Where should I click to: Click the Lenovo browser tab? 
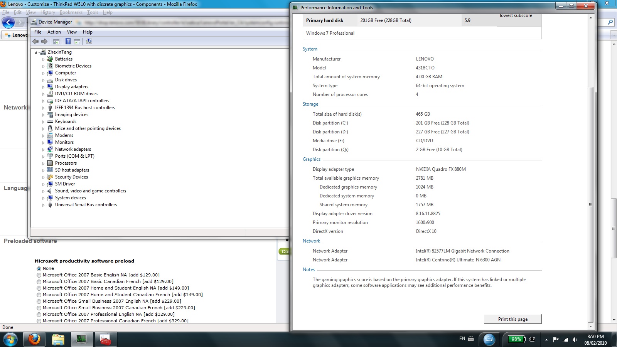click(15, 35)
